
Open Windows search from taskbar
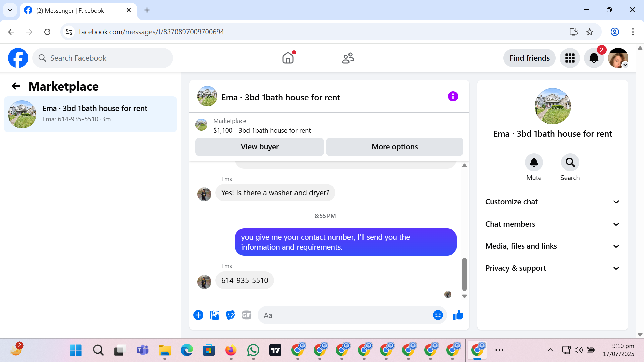coord(98,350)
